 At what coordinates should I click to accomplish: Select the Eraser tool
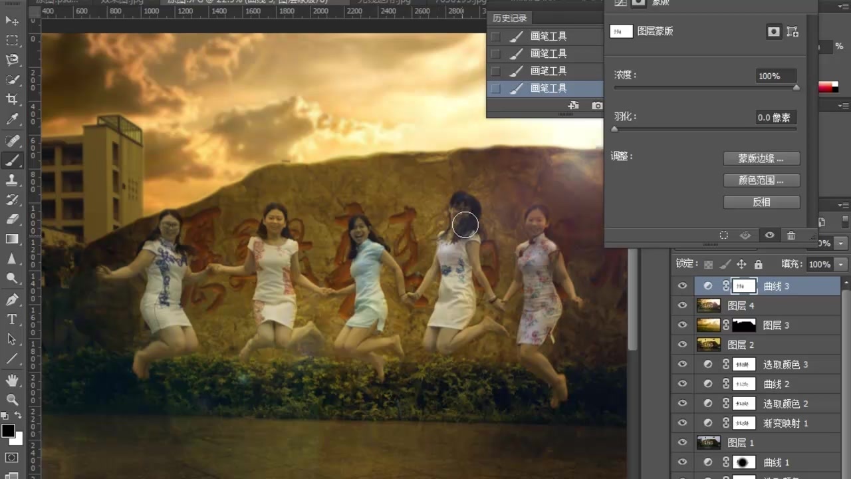[x=12, y=219]
